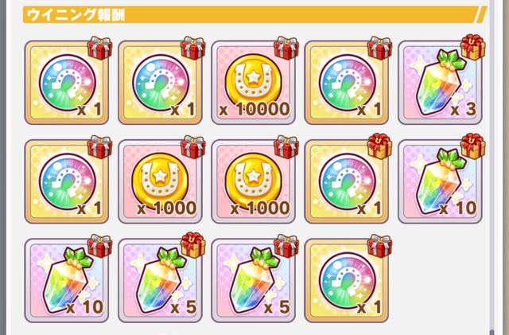Select x1000 coin beside gold-gift rainbow horseshoe
The width and height of the screenshot is (509, 335).
tap(253, 181)
